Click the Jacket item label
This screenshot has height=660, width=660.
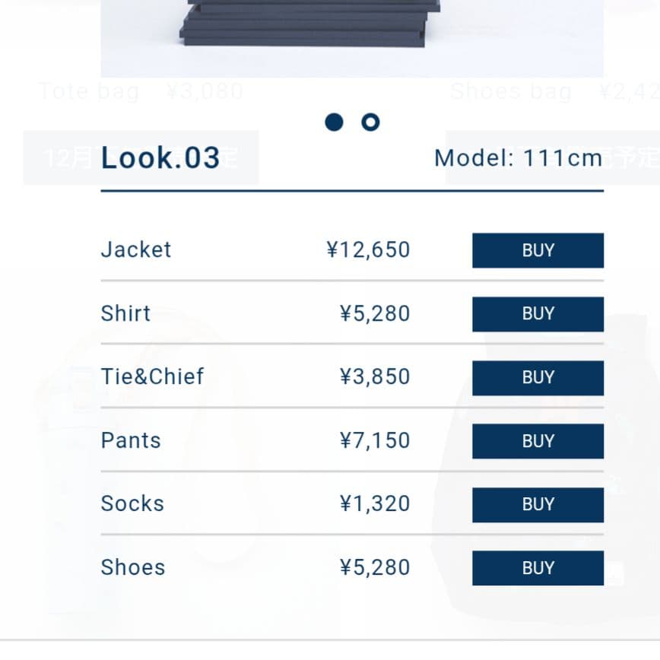coord(136,250)
